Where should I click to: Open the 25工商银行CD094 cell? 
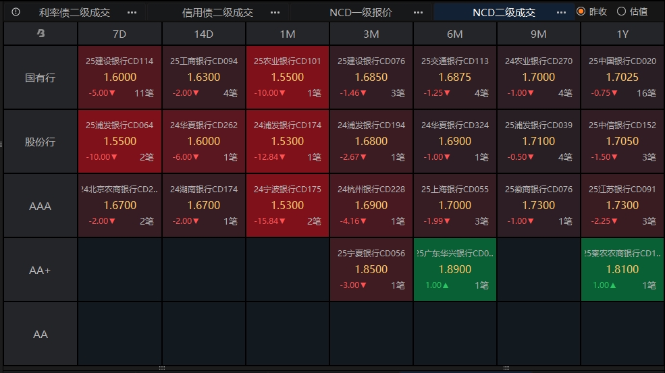click(x=204, y=78)
